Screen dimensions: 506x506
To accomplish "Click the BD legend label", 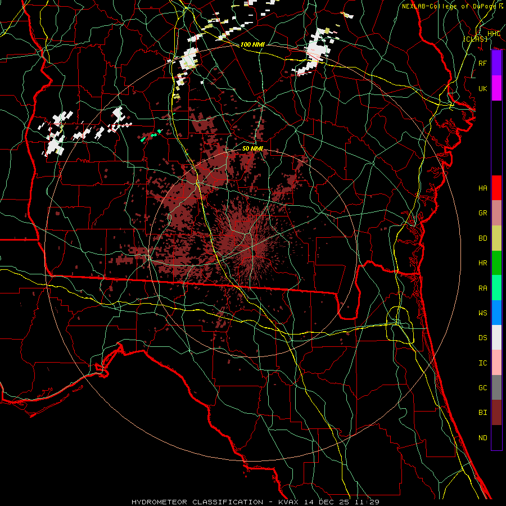I will pyautogui.click(x=483, y=238).
